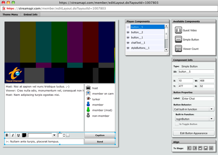
Task: Select chatText__1 in Player Components
Action: coord(148,43)
